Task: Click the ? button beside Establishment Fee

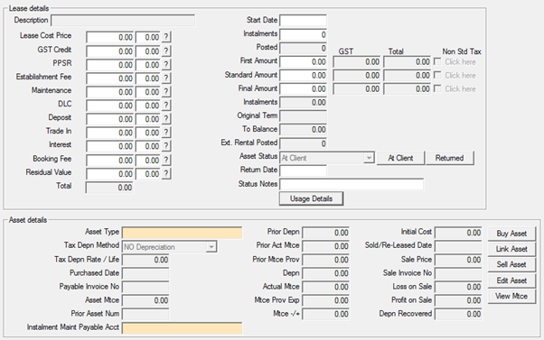Action: tap(166, 78)
